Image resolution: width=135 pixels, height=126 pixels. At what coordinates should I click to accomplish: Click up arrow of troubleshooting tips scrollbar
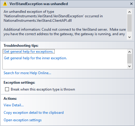[129, 52]
